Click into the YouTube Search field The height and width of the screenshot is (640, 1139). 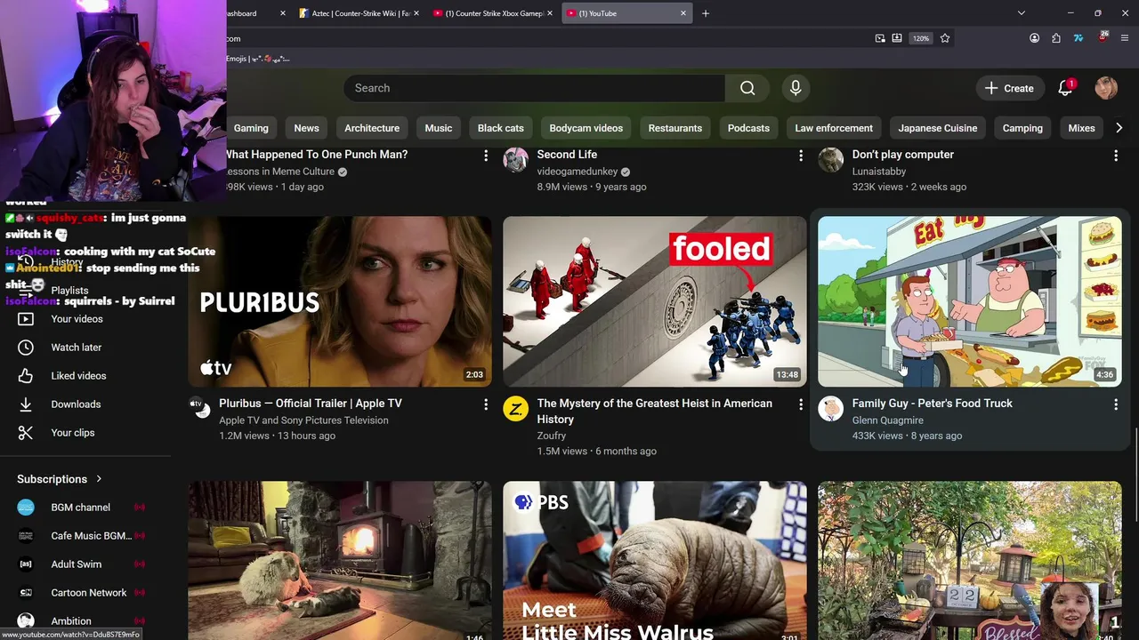point(534,88)
